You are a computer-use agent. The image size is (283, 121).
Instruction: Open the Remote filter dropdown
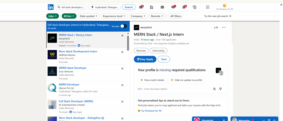click(157, 16)
